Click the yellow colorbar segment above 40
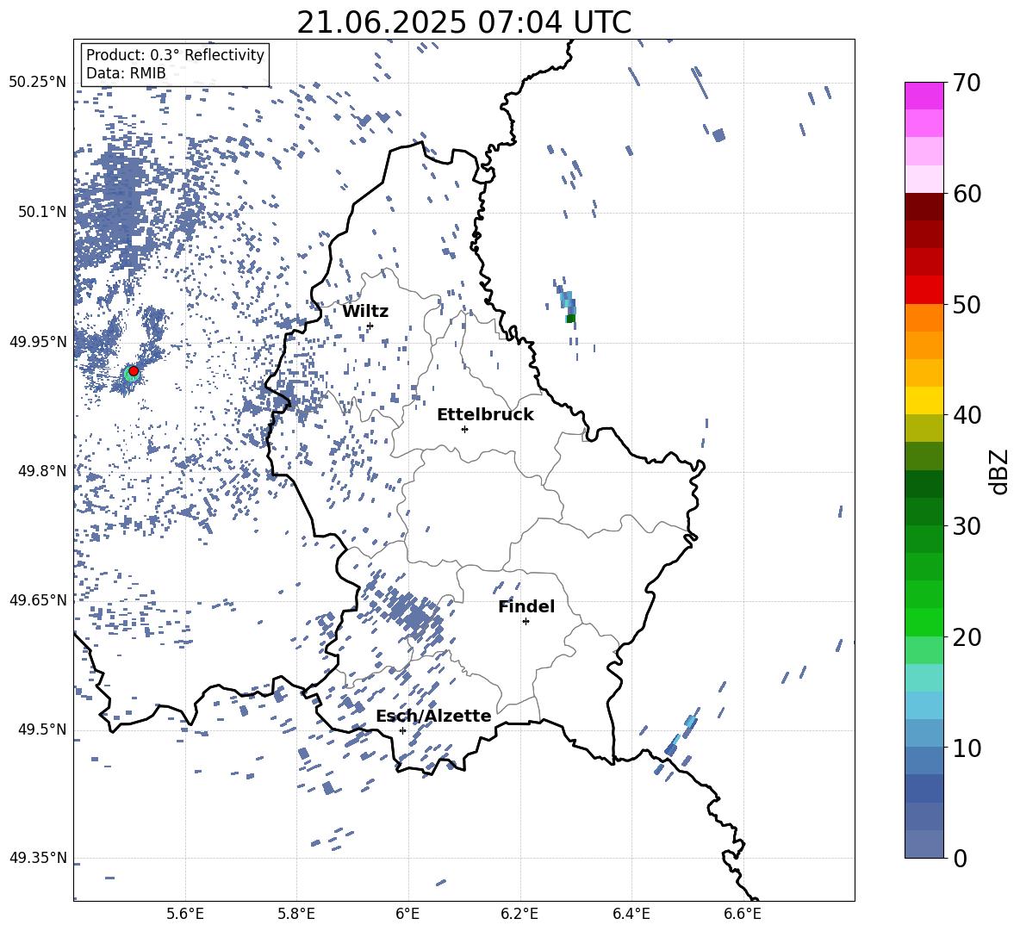1020x931 pixels. [x=924, y=400]
